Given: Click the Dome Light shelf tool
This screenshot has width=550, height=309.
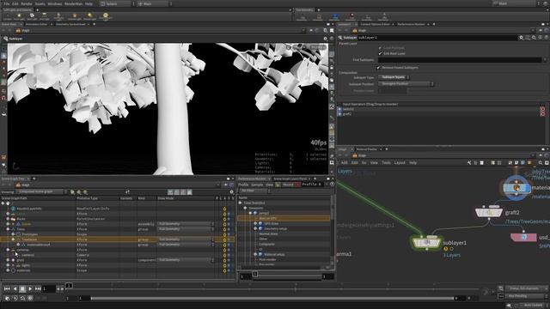Looking at the screenshot, I should [105, 16].
